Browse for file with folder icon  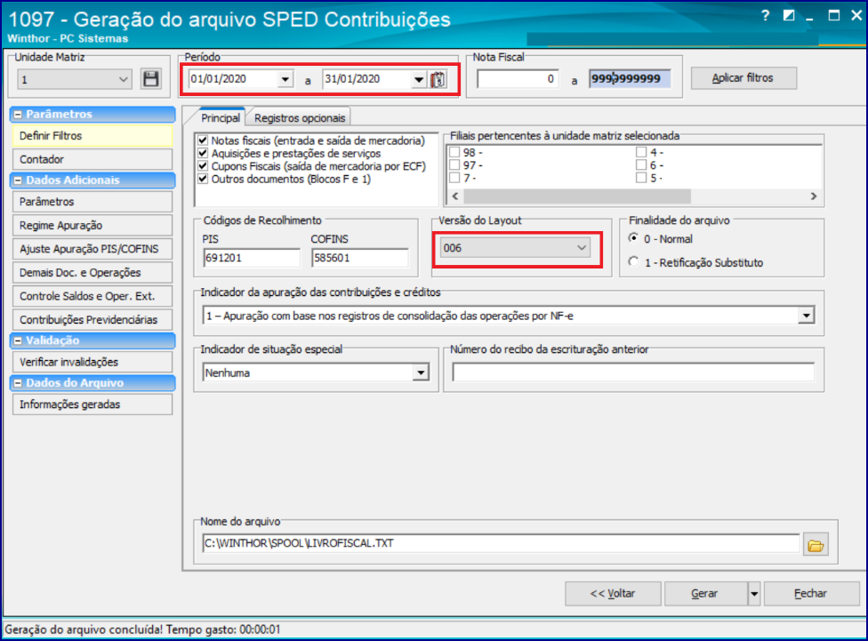point(816,545)
